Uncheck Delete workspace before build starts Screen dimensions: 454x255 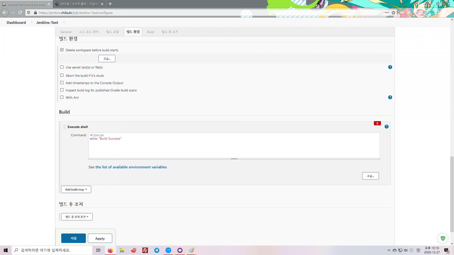[62, 50]
